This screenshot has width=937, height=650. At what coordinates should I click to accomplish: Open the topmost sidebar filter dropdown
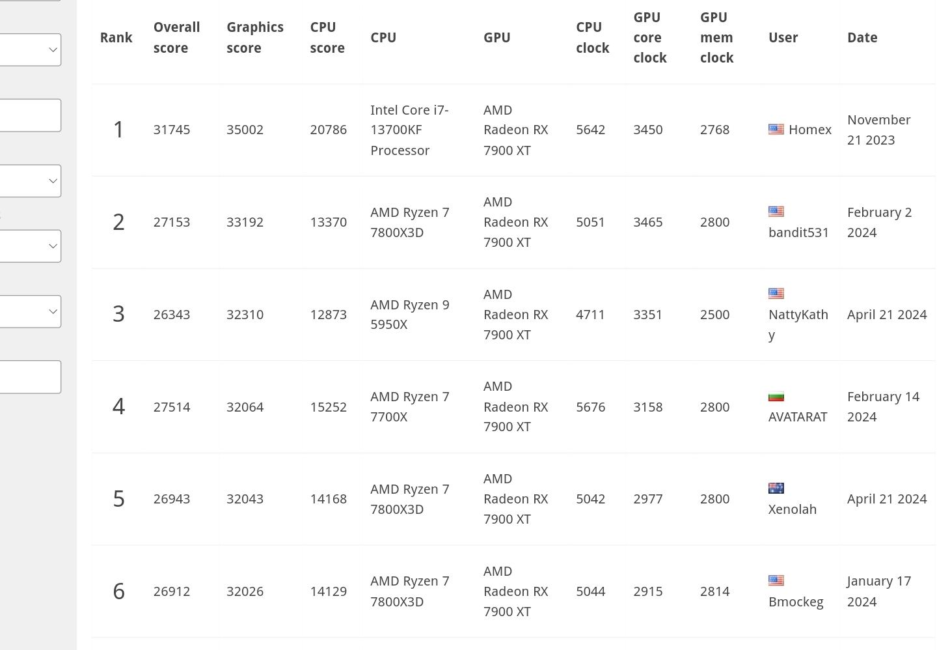point(30,49)
